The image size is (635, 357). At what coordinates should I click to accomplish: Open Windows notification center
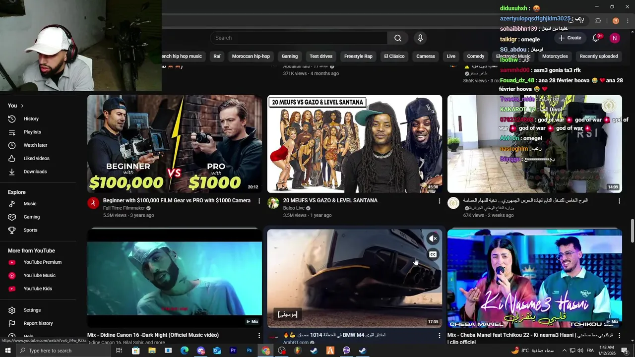625,351
